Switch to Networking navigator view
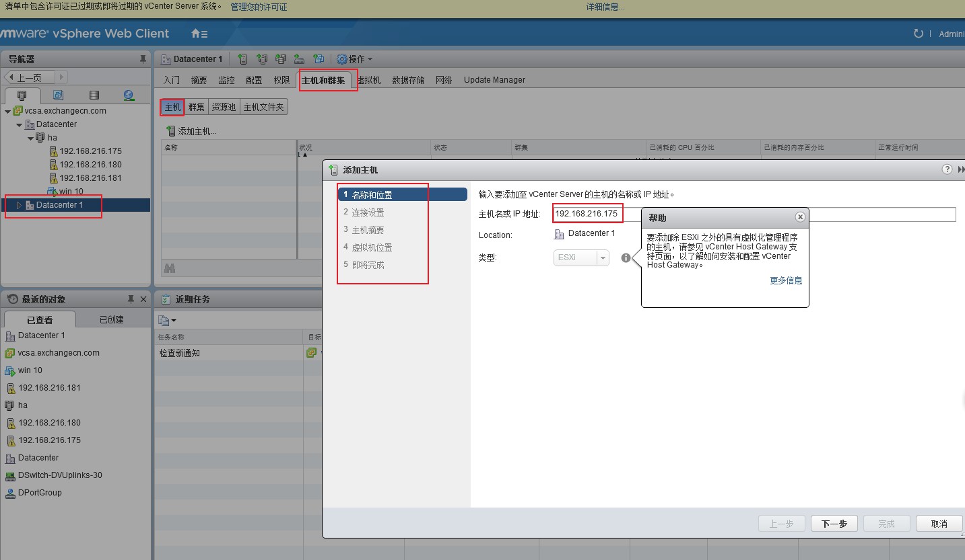This screenshot has height=560, width=965. coord(129,95)
